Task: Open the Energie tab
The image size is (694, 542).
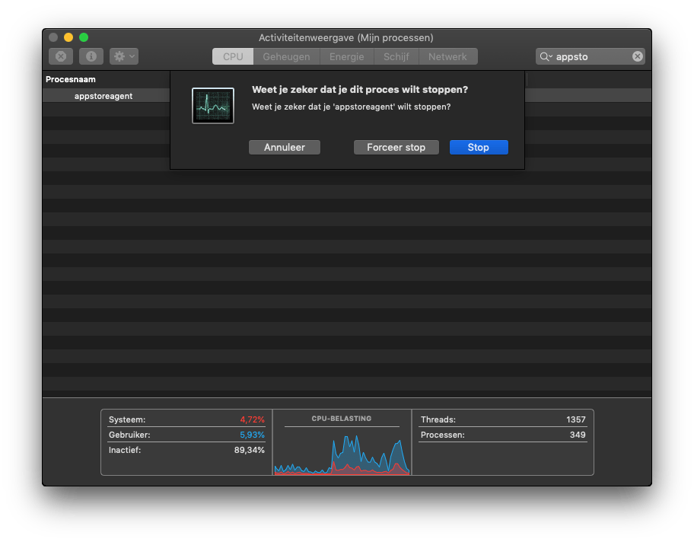Action: point(346,56)
